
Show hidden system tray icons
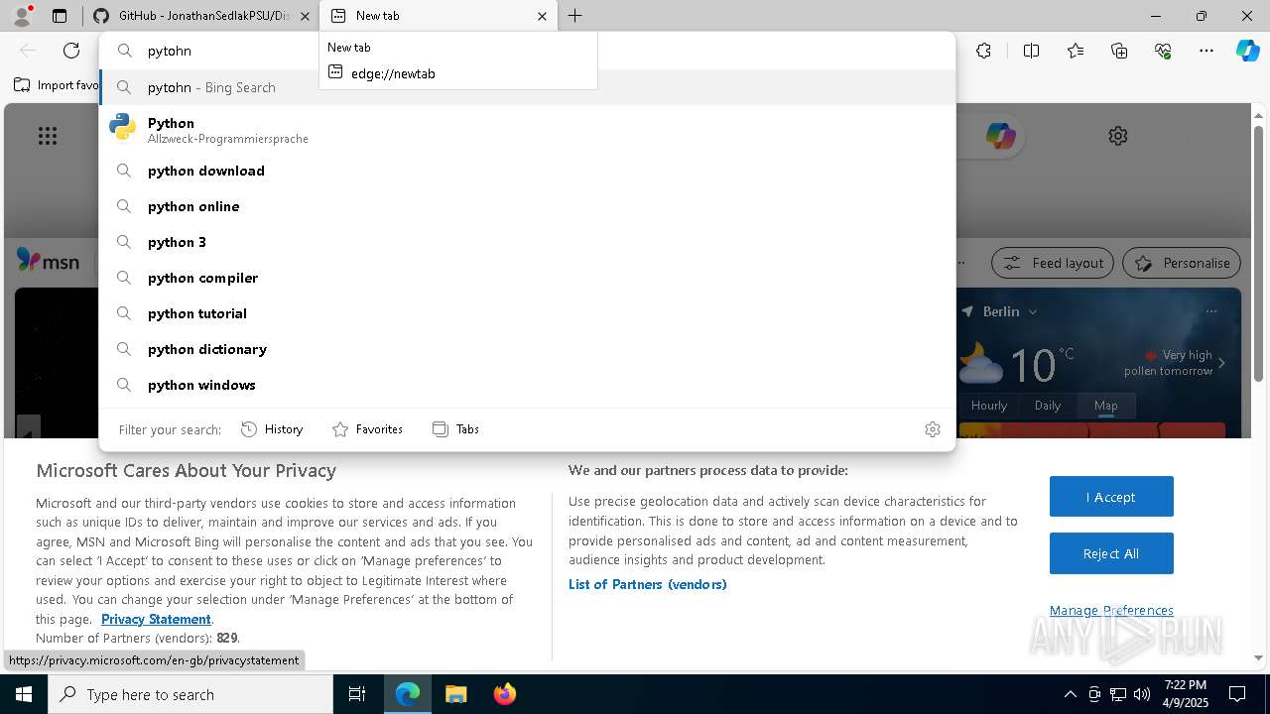[1070, 694]
